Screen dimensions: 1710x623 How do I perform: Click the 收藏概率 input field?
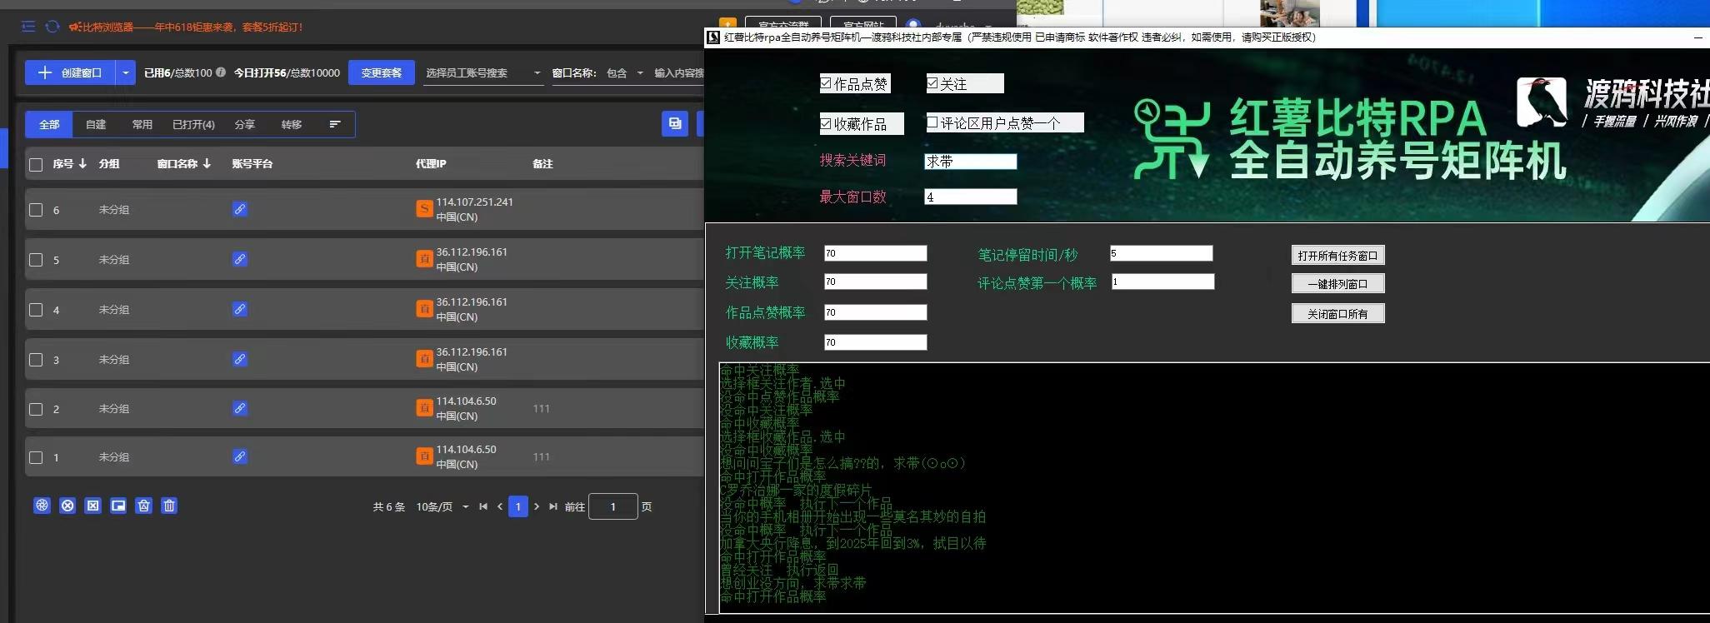tap(875, 342)
